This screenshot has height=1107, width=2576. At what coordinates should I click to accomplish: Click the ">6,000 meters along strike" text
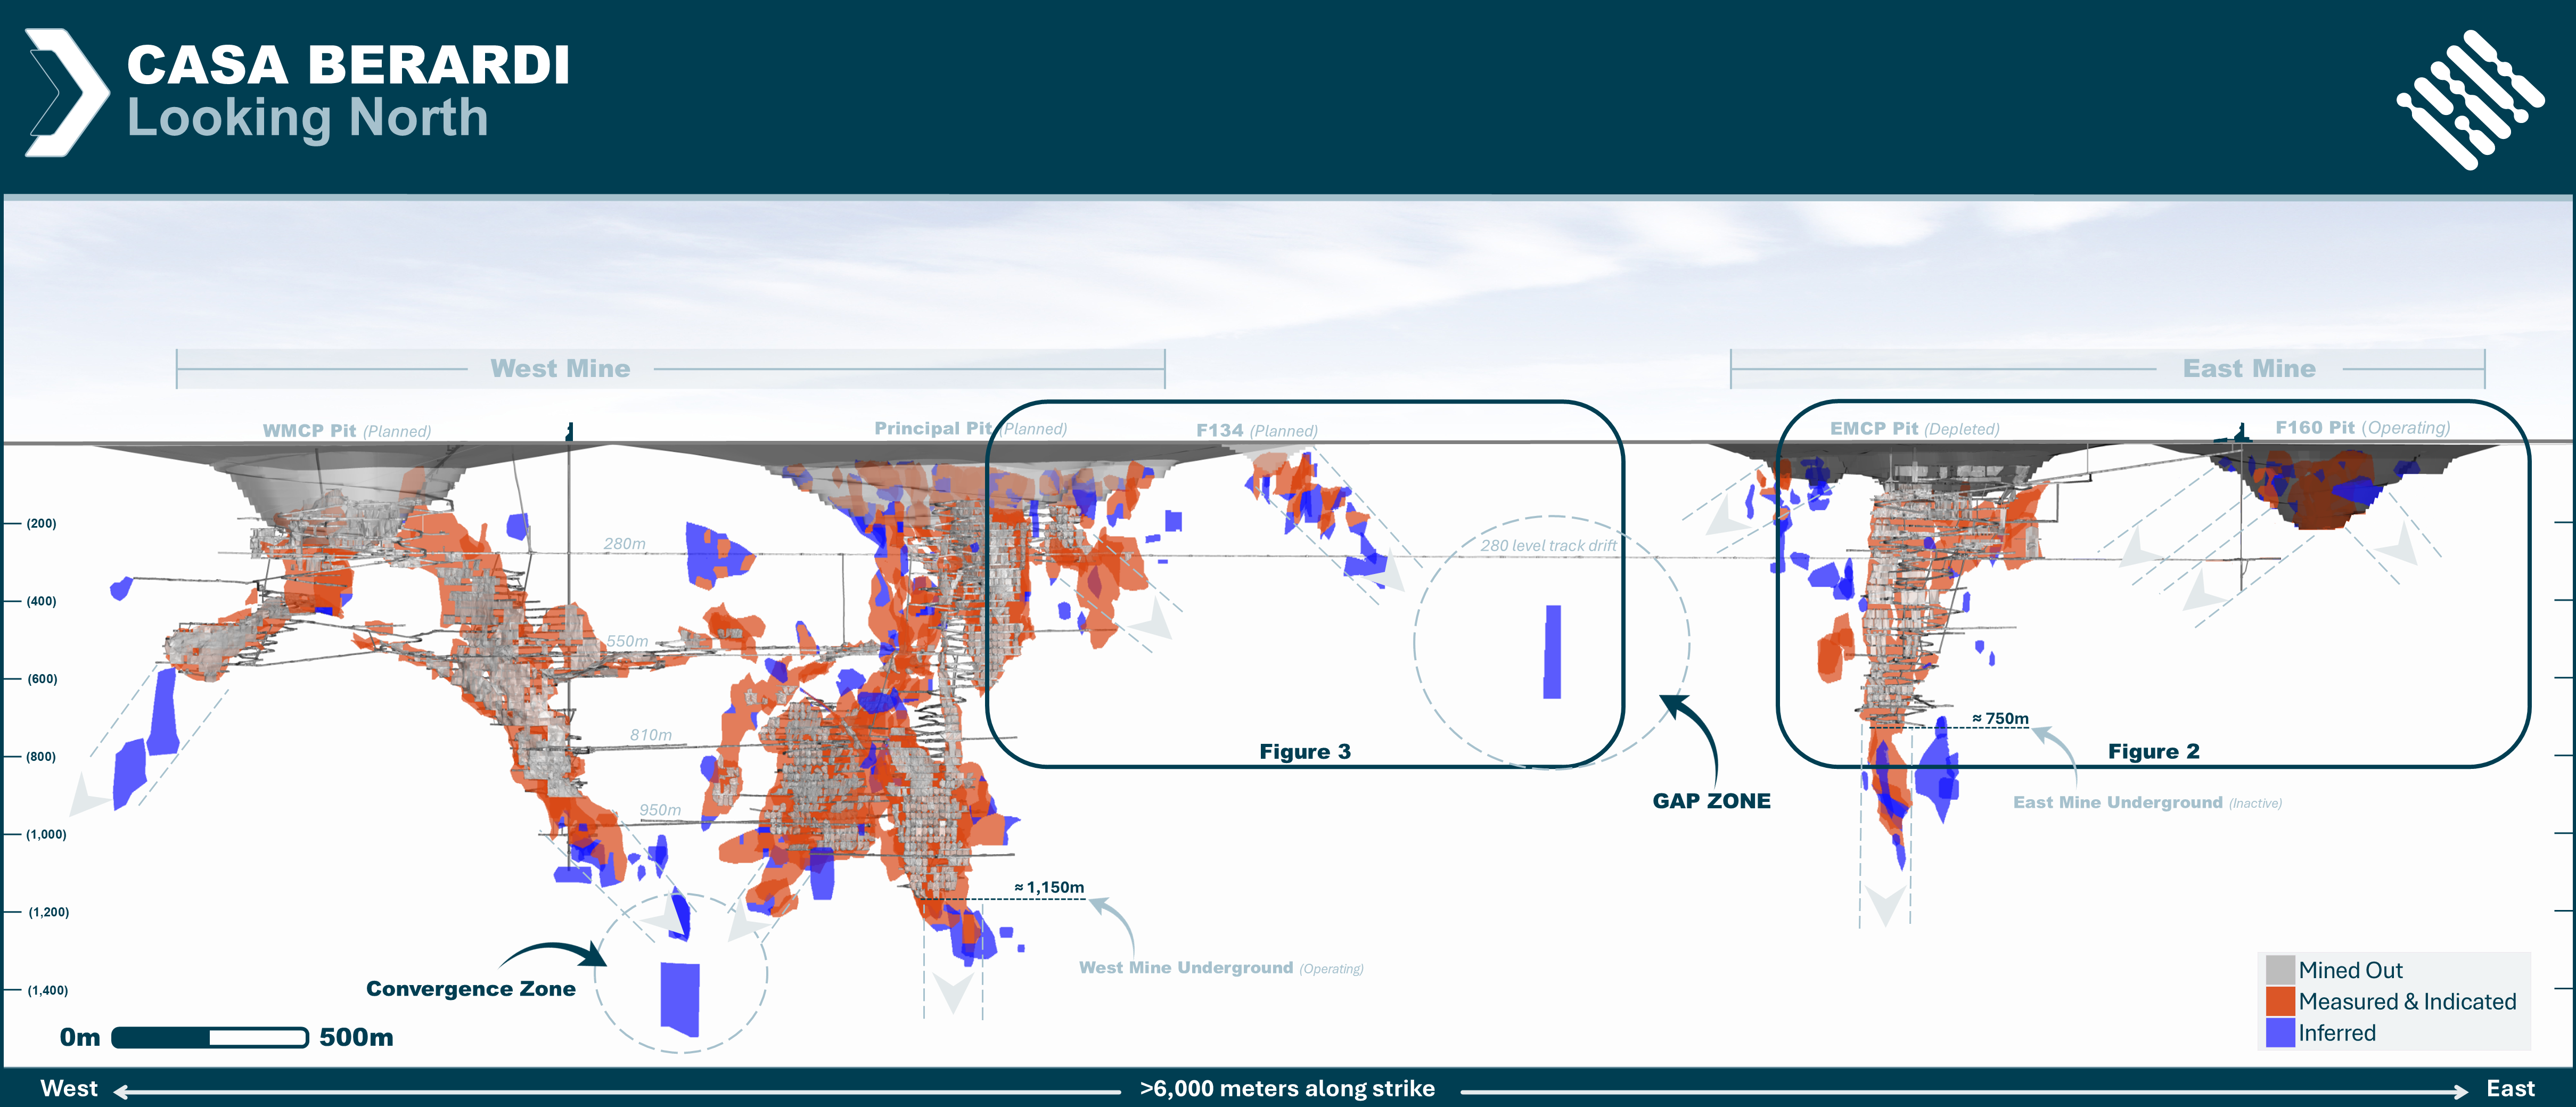coord(1288,1088)
